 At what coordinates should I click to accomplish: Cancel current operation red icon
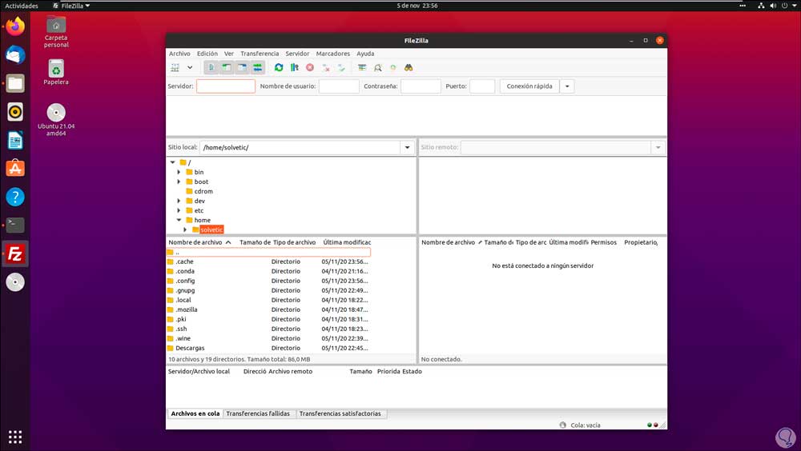[x=309, y=67]
